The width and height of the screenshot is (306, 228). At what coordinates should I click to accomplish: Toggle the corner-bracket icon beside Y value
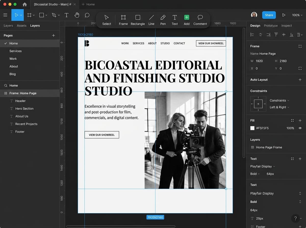(300, 68)
